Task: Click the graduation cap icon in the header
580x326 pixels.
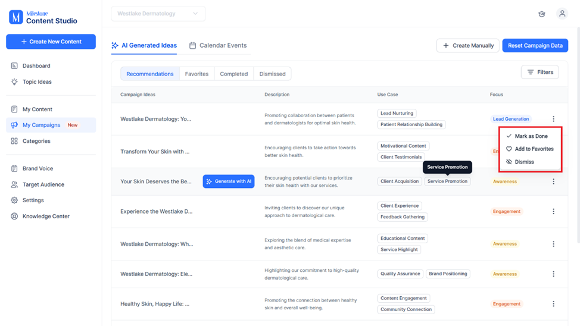Action: coord(541,14)
